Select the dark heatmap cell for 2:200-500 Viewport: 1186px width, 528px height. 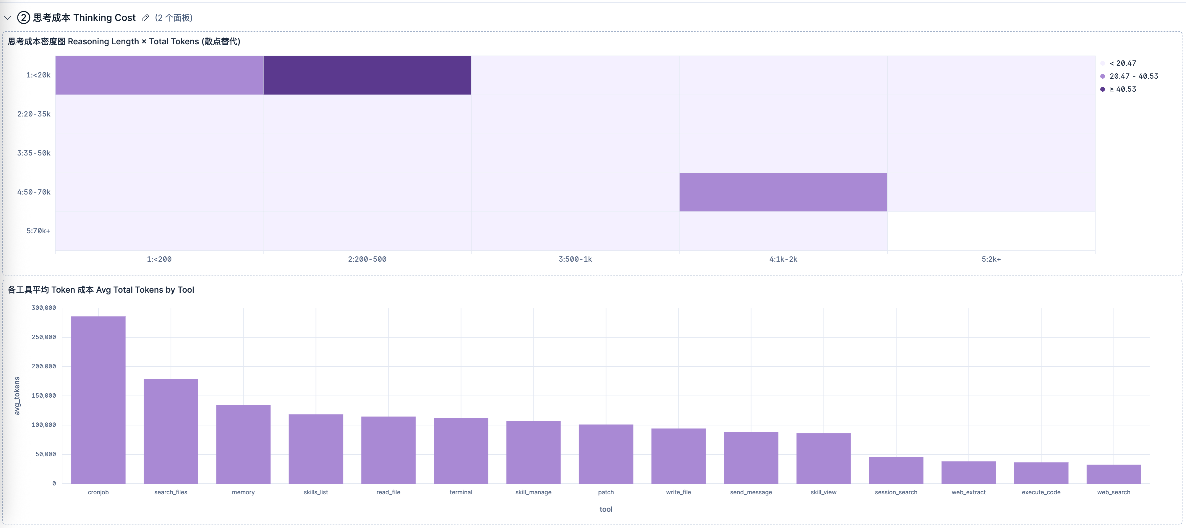367,75
